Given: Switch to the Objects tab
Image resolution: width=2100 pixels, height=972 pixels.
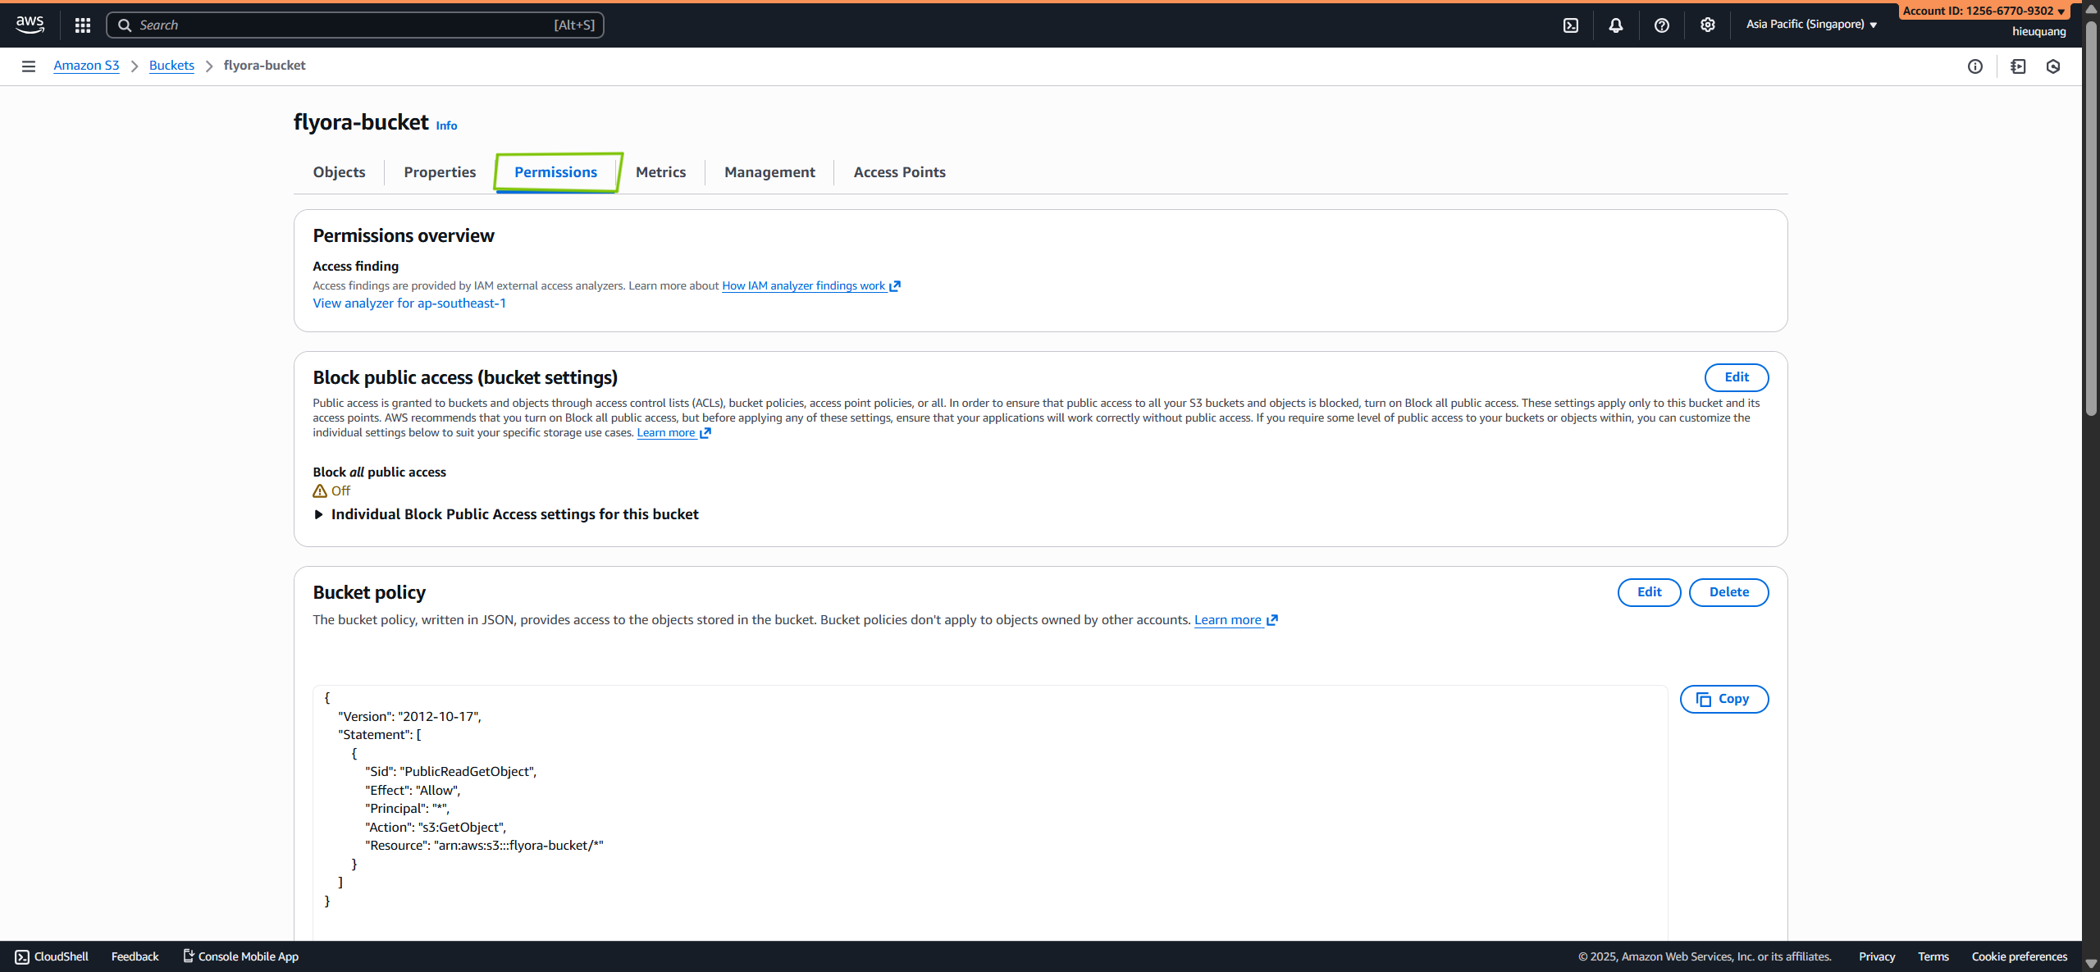Looking at the screenshot, I should (338, 171).
